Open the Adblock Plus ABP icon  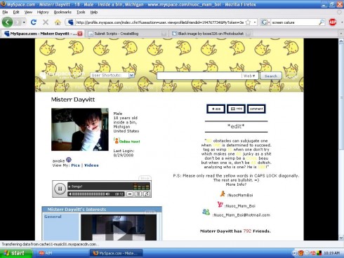pyautogui.click(x=333, y=22)
